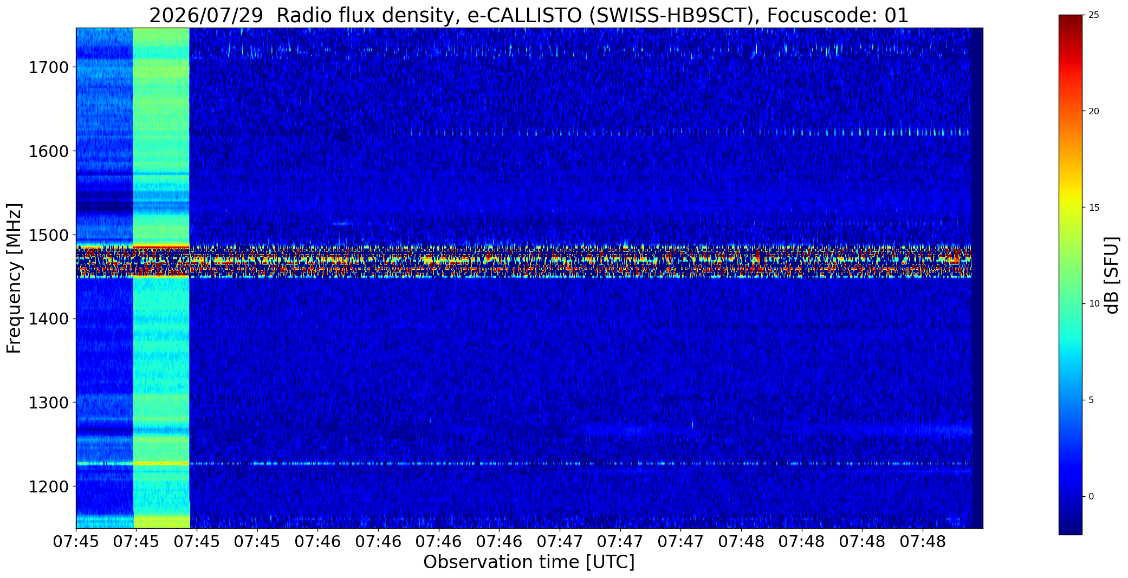Click the bright green-yellow vertical burst band
The height and width of the screenshot is (578, 1128).
tap(161, 278)
